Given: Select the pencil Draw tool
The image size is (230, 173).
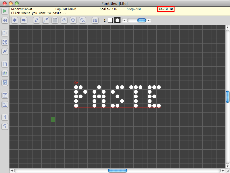Looking at the screenshot, I should 37,20.
